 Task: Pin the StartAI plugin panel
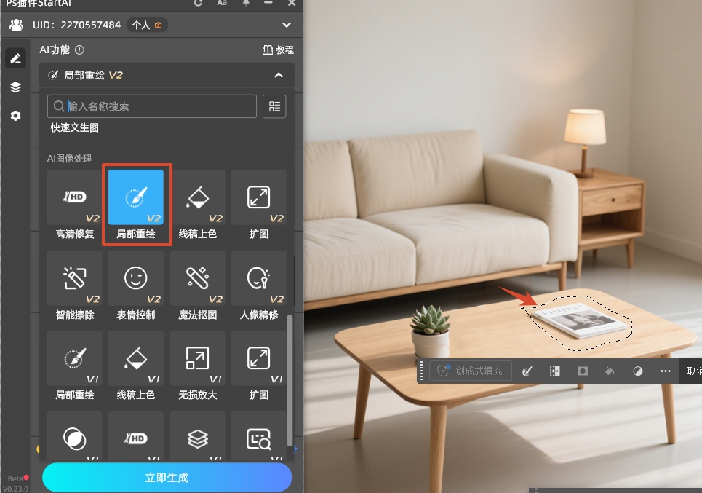(x=245, y=3)
